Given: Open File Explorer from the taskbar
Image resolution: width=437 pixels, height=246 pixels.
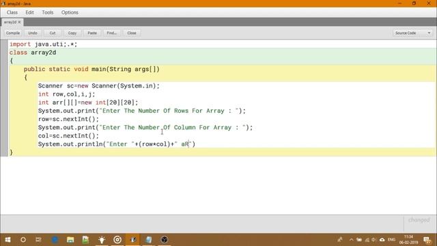Looking at the screenshot, I should 70,240.
